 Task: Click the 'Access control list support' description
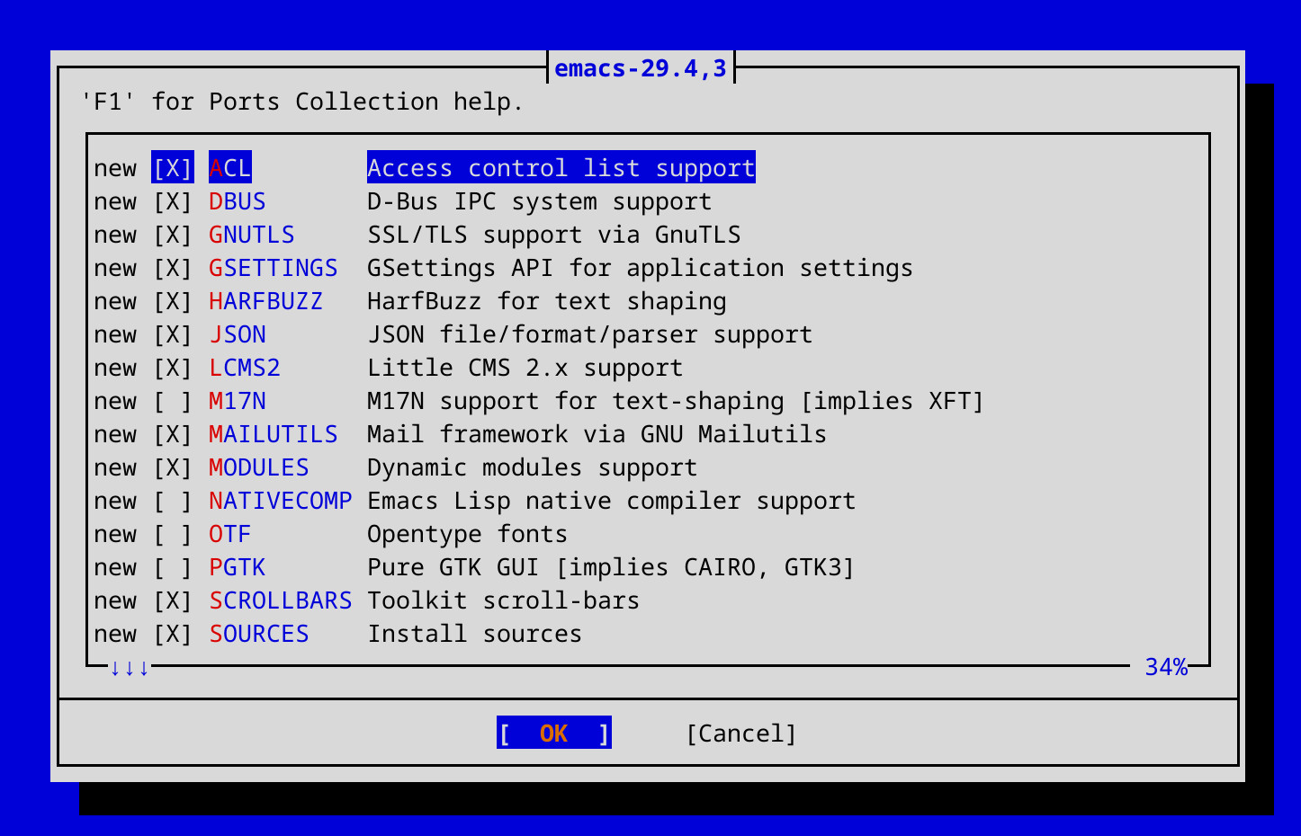[x=561, y=168]
